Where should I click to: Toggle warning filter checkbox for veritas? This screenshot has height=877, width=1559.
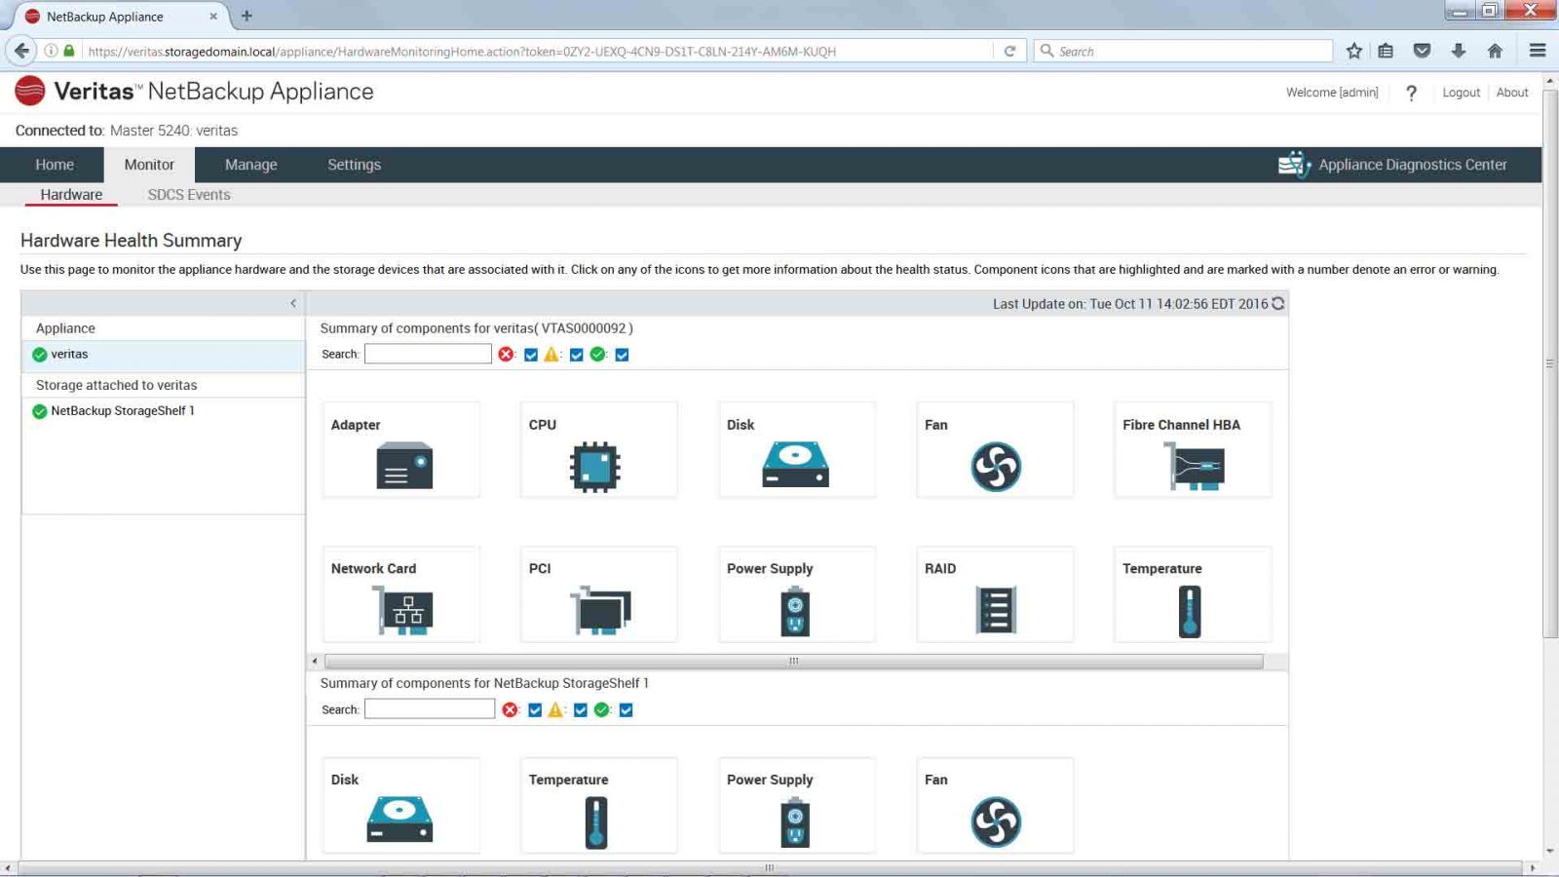click(x=577, y=355)
